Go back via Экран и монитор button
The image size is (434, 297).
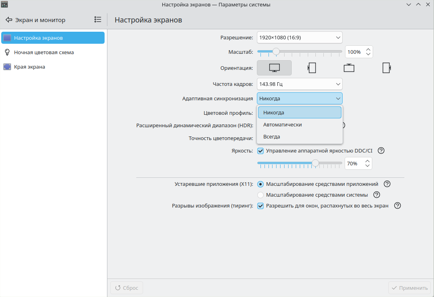[35, 20]
